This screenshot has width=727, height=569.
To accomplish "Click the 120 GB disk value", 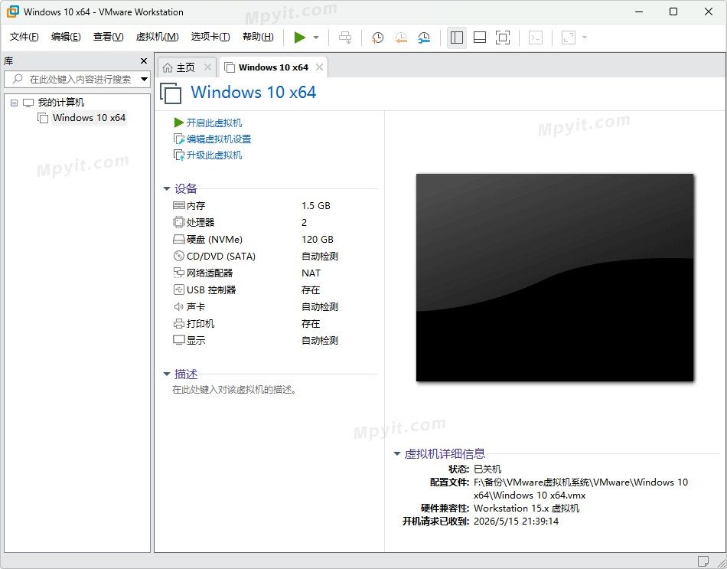I will click(x=318, y=240).
